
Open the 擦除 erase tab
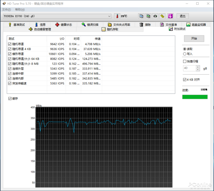click(145, 24)
